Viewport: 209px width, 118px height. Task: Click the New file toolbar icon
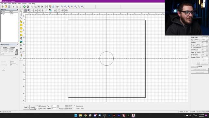click(2, 7)
